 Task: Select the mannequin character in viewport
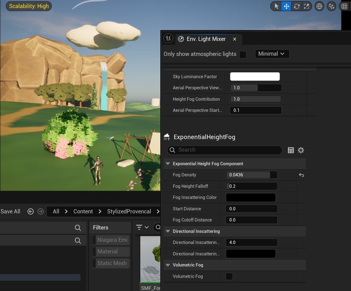[x=97, y=170]
